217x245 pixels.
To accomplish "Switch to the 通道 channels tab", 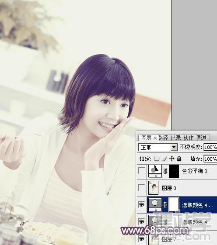I will coord(202,138).
